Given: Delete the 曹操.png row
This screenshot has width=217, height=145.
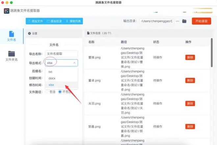Looking at the screenshot, I should click(x=190, y=57).
